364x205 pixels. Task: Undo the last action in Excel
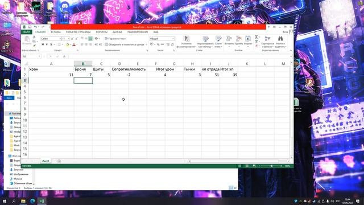35,27
